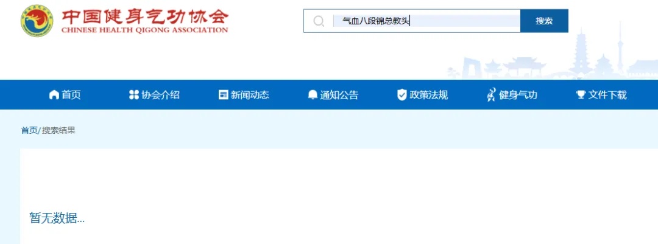658x244 pixels.
Task: Click the qigong figure icon beside 健身气功
Action: 491,95
